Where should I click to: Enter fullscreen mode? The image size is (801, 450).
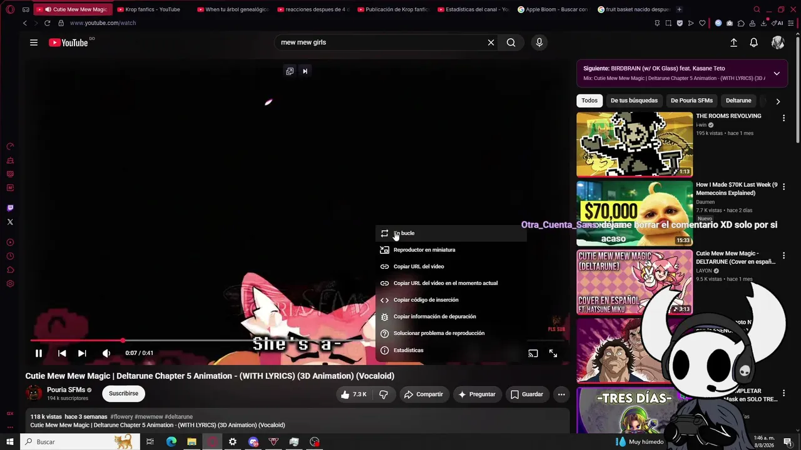(553, 353)
